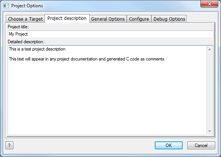The height and width of the screenshot is (157, 221).
Task: Dismiss changes with the Cancel button
Action: [x=201, y=145]
